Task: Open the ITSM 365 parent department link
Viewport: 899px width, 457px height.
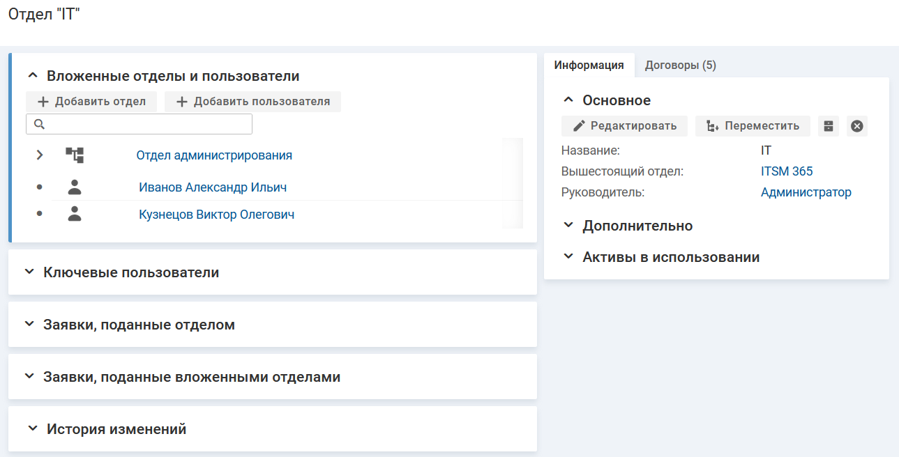Action: tap(787, 171)
